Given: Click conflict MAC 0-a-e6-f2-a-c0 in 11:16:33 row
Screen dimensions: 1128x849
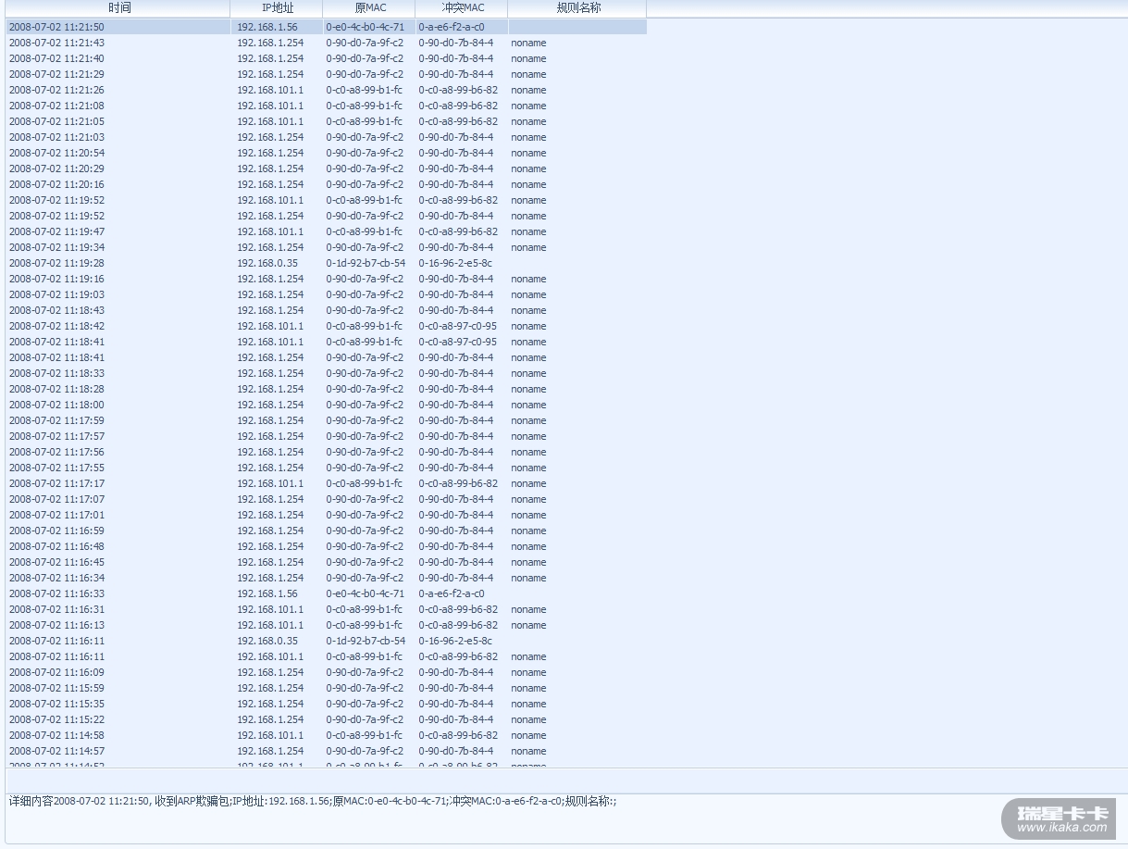Looking at the screenshot, I should (x=452, y=593).
